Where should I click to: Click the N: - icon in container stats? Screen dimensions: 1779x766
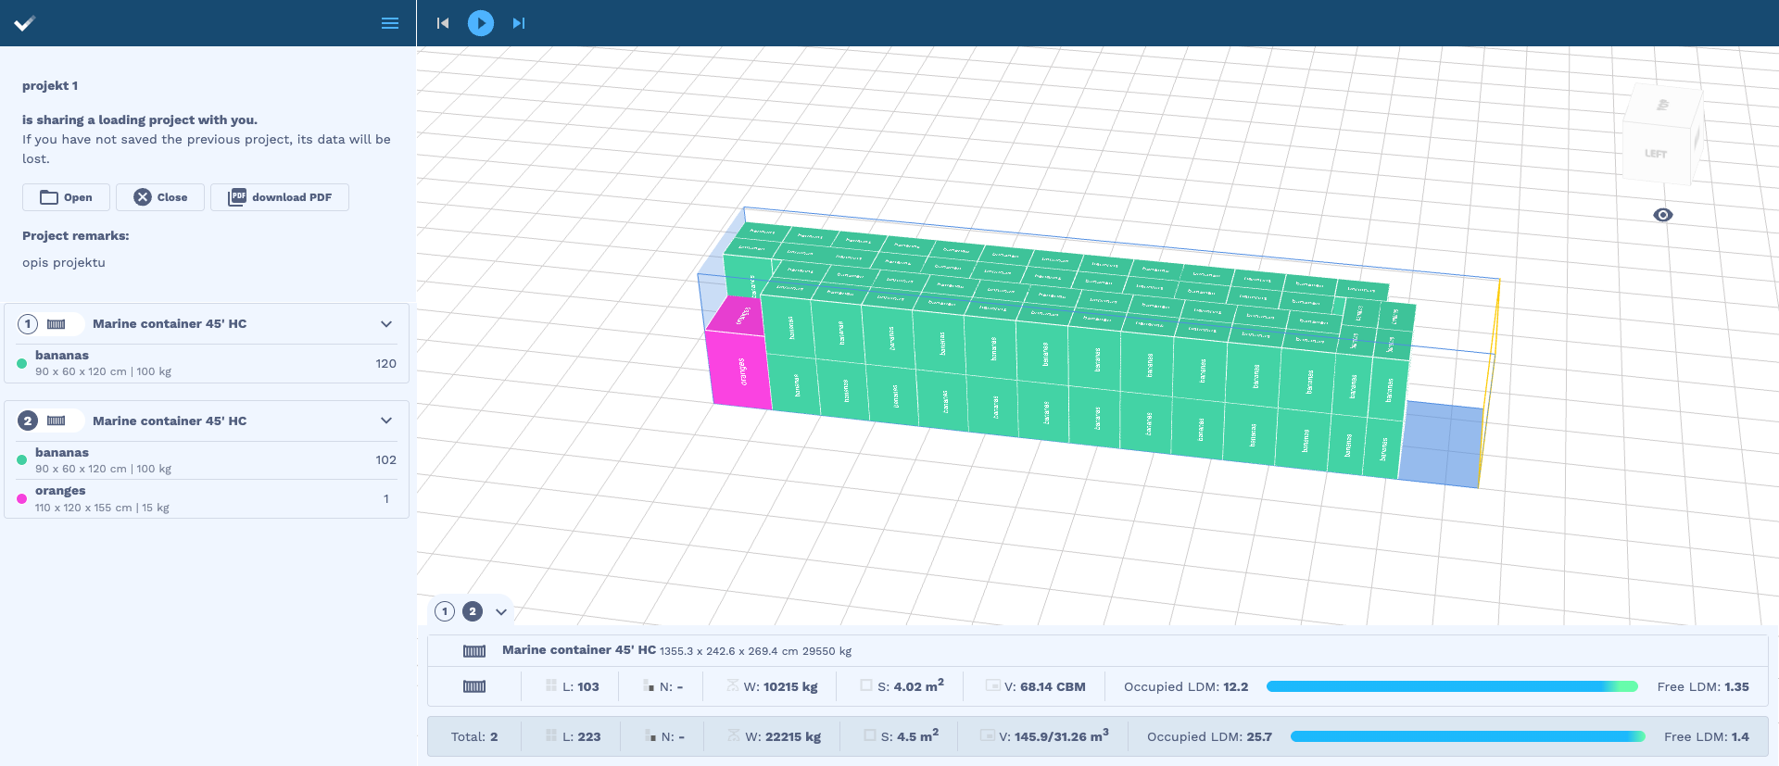pos(649,686)
